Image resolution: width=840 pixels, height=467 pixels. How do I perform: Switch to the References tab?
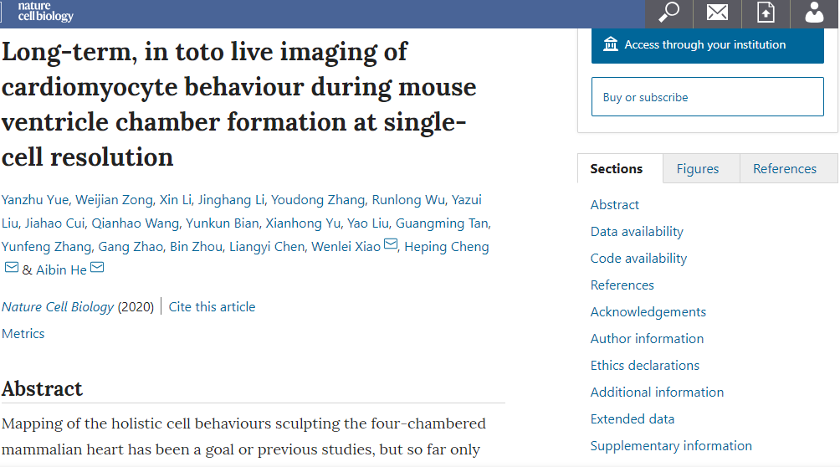coord(785,168)
